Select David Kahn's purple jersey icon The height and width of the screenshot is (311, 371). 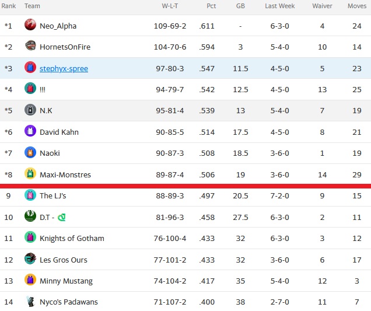[30, 131]
